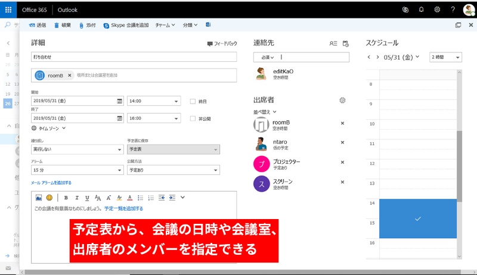Toggle italic formatting
Screen dimensions: 477x275
point(77,198)
